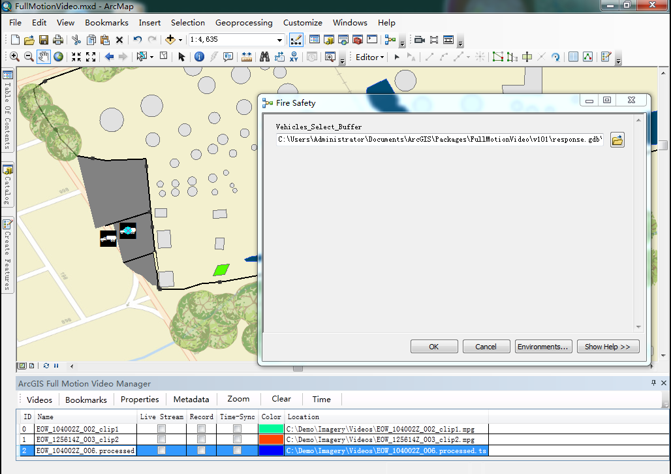
Task: Toggle Live Stream checkbox for EOW_104002Z_002_clip1
Action: click(161, 428)
